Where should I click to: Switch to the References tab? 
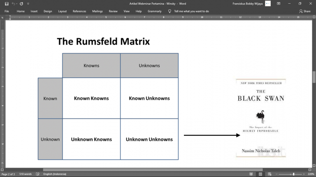coord(79,11)
